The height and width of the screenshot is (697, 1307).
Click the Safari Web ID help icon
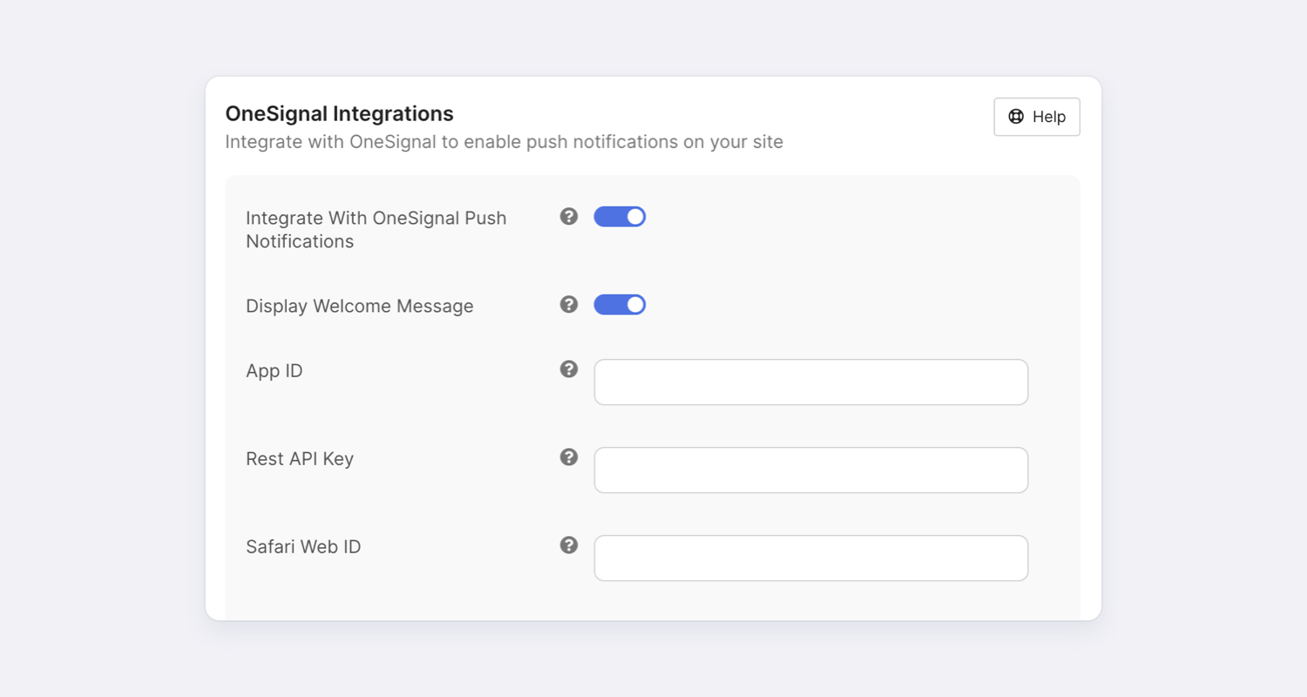pos(569,545)
